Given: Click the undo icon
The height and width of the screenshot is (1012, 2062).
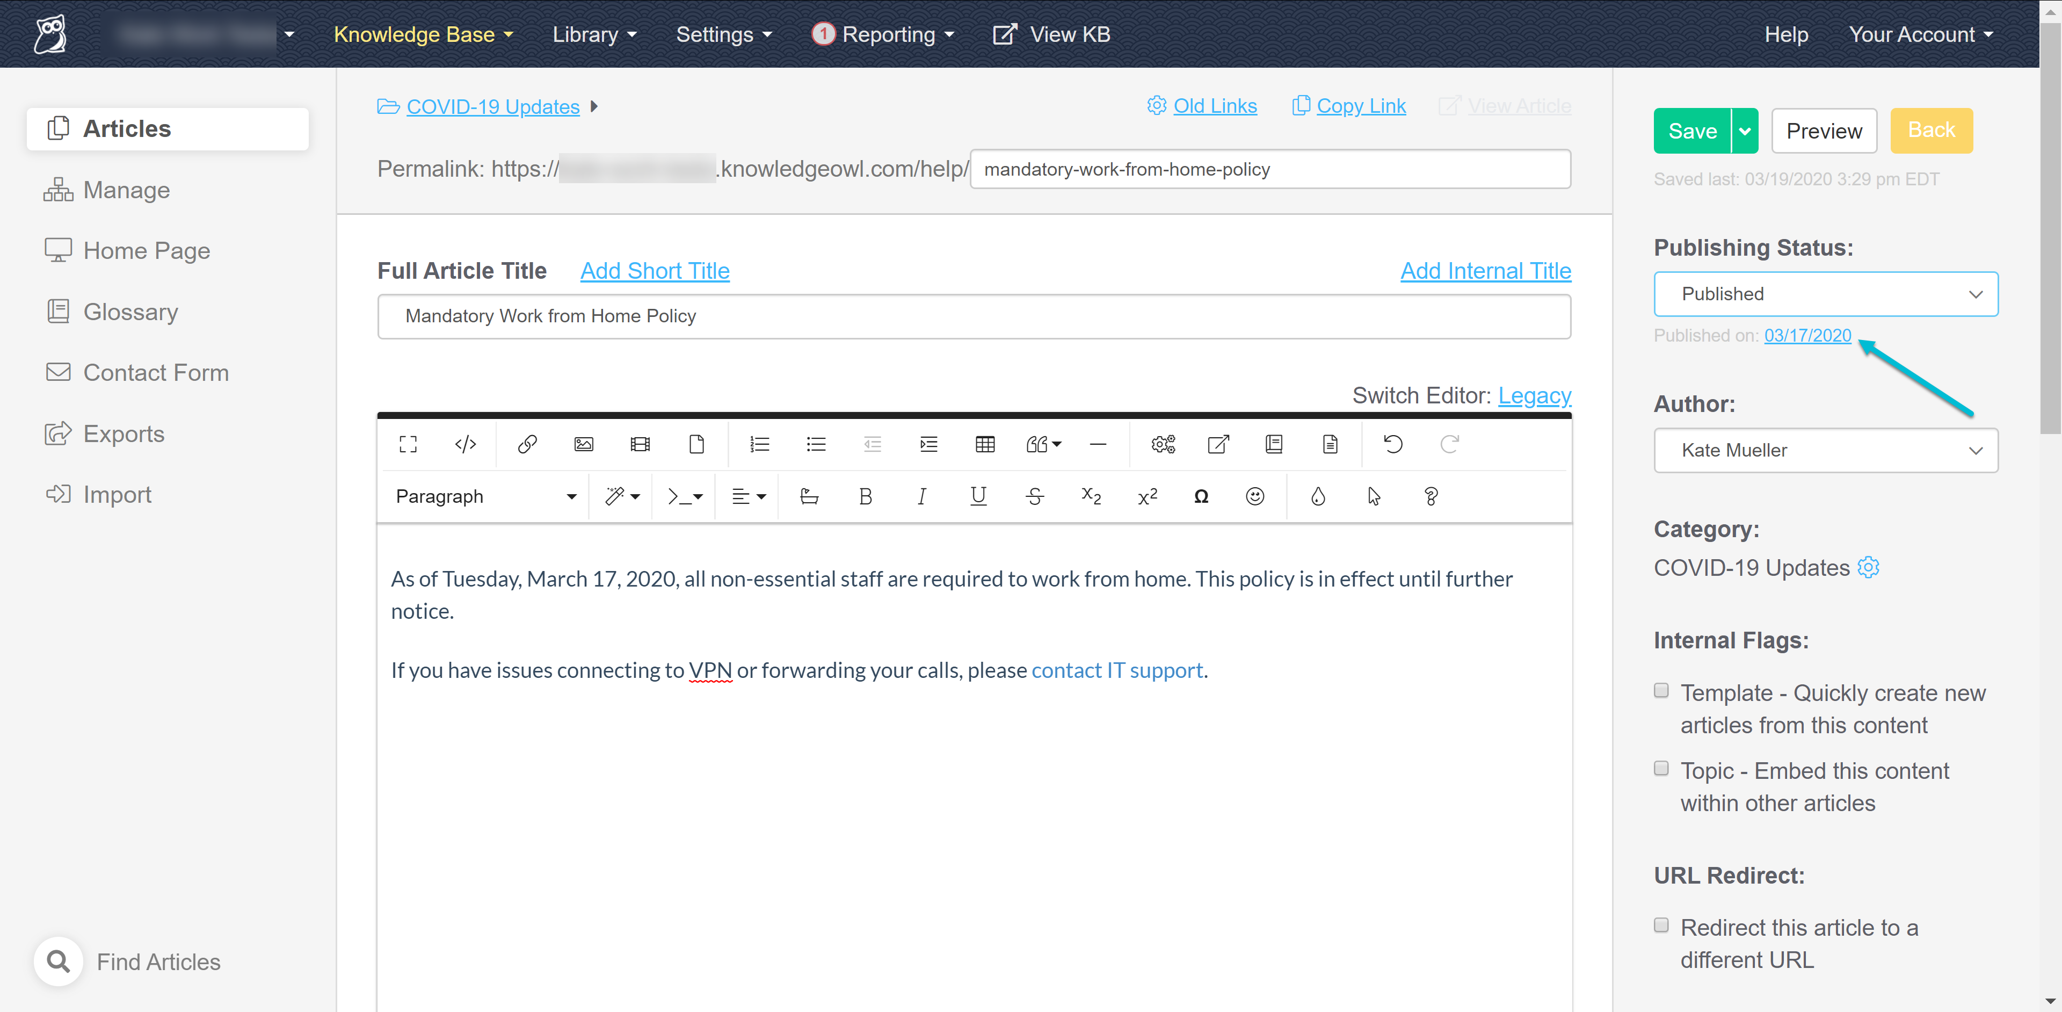Looking at the screenshot, I should pos(1393,444).
